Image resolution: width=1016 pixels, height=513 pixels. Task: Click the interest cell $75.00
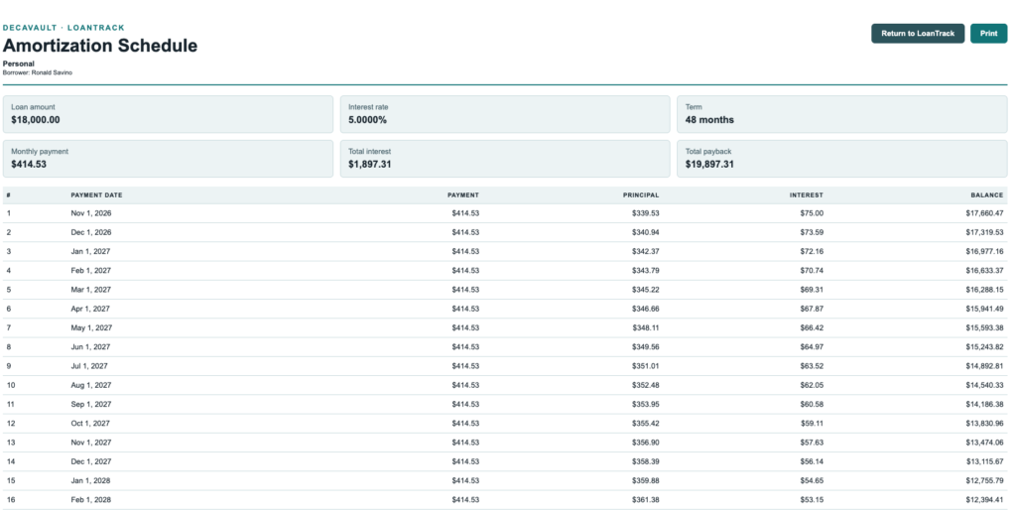(812, 213)
